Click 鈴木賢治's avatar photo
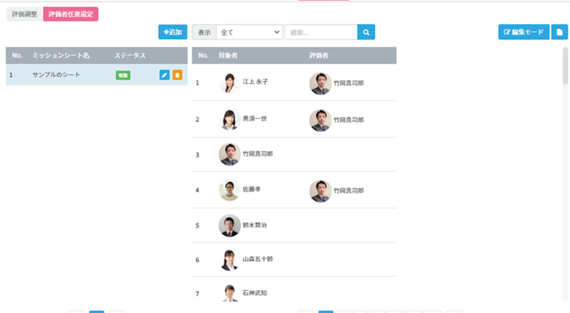Screen dimensions: 570x313 [x=229, y=225]
